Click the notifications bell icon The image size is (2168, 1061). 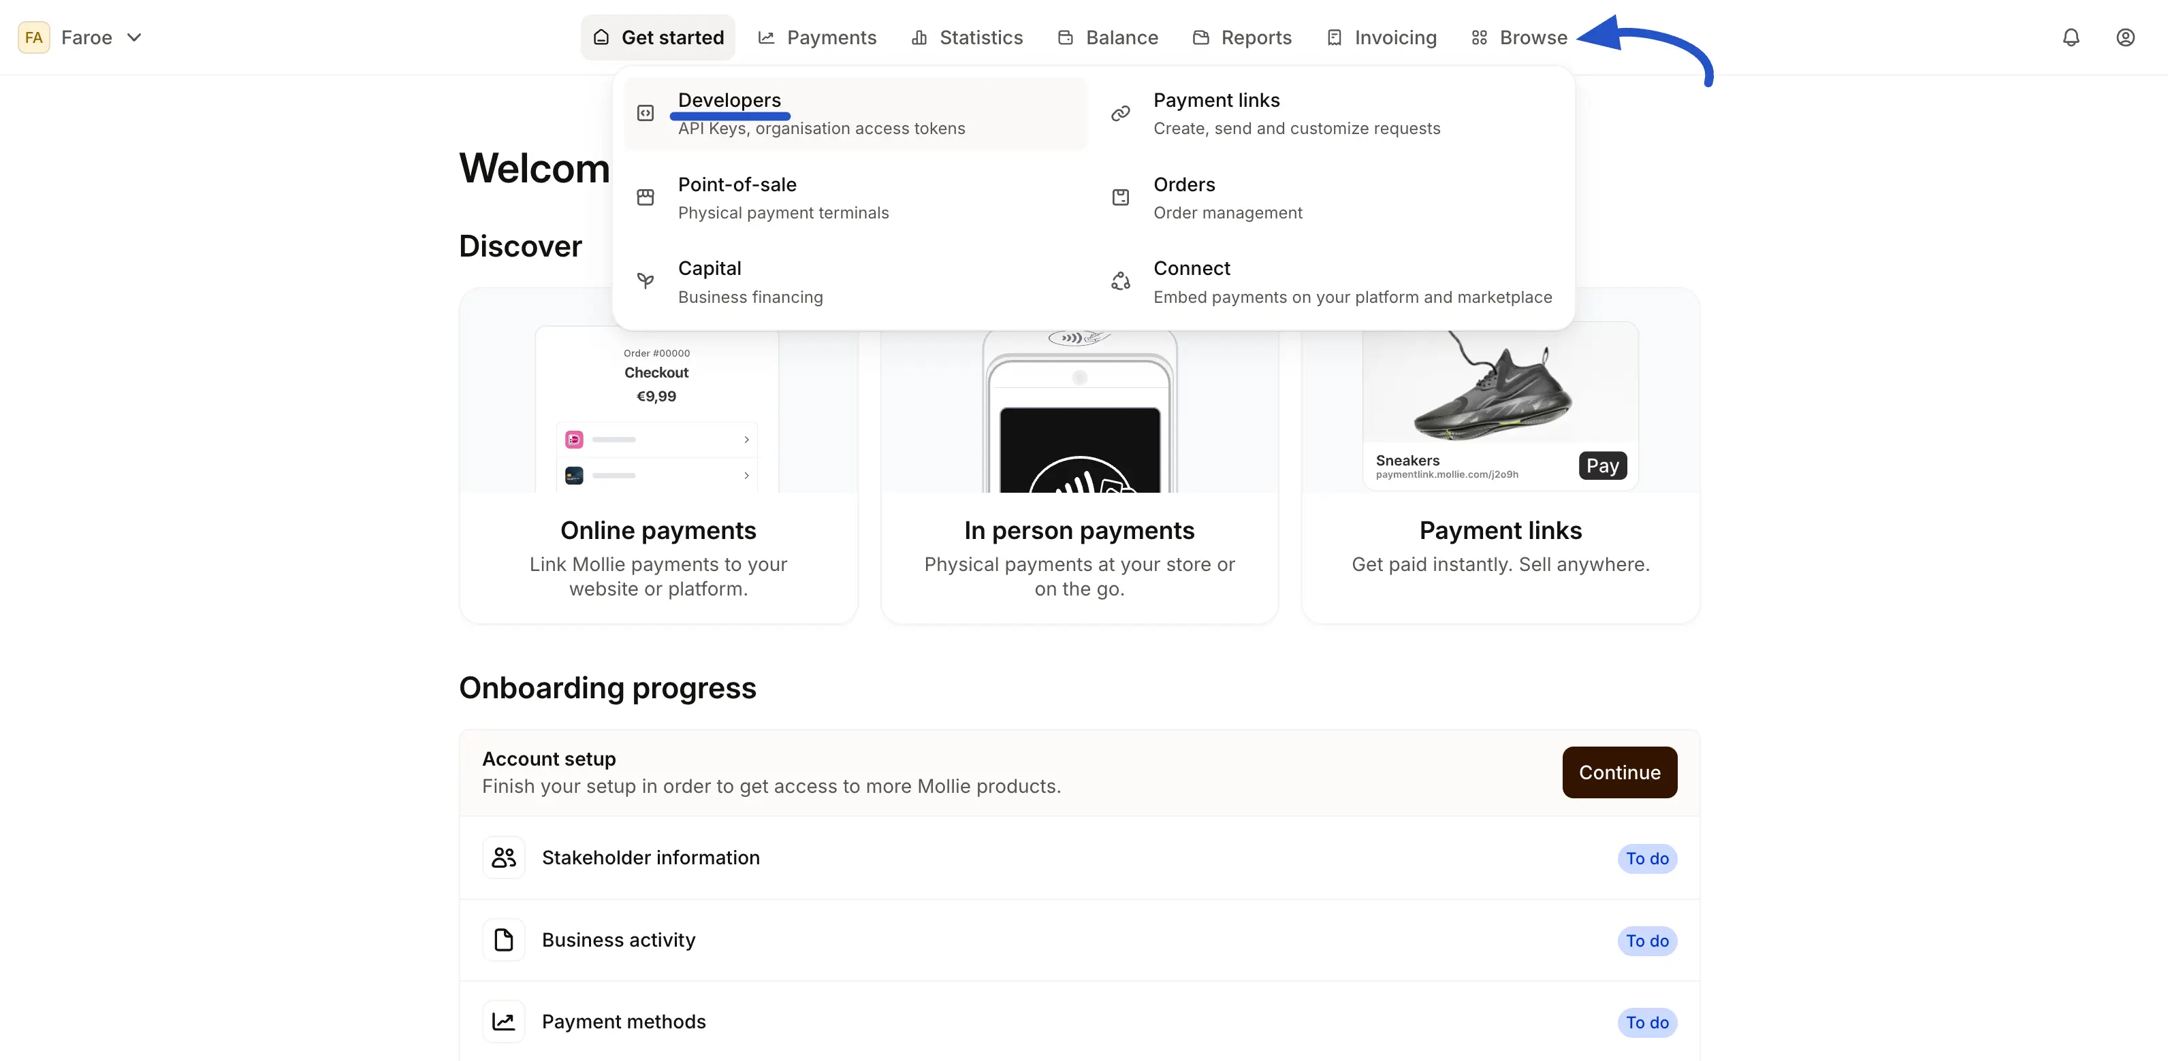[x=2071, y=37]
